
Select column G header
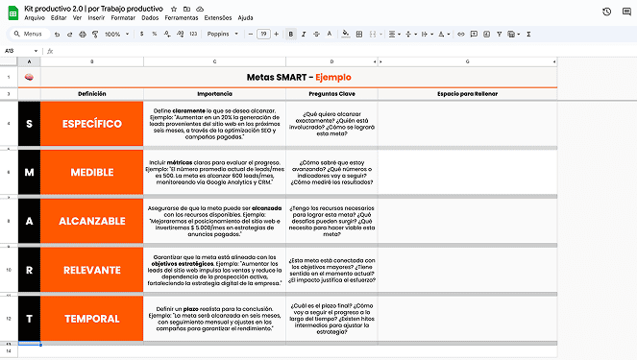click(x=467, y=61)
